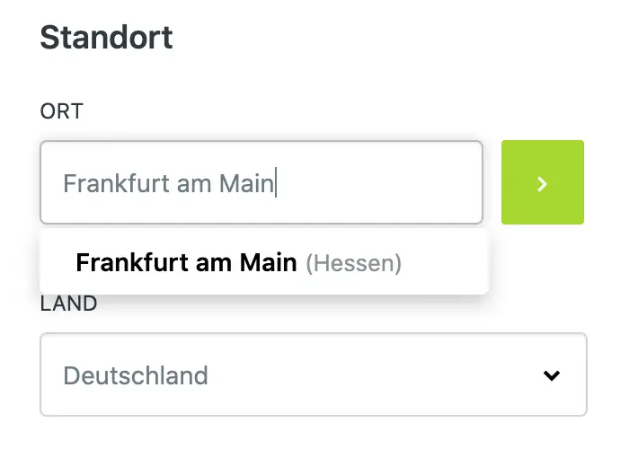Image resolution: width=638 pixels, height=458 pixels.
Task: Click the grey (Hessen) text in the suggestion
Action: click(x=353, y=263)
